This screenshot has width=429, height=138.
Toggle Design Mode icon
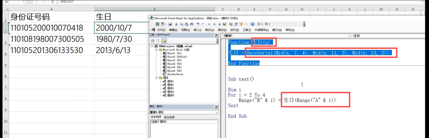click(224, 24)
